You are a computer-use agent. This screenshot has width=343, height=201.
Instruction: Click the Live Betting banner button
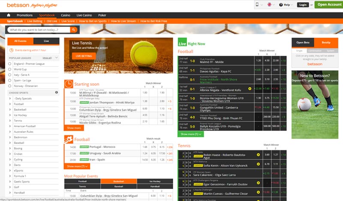[x=84, y=56]
